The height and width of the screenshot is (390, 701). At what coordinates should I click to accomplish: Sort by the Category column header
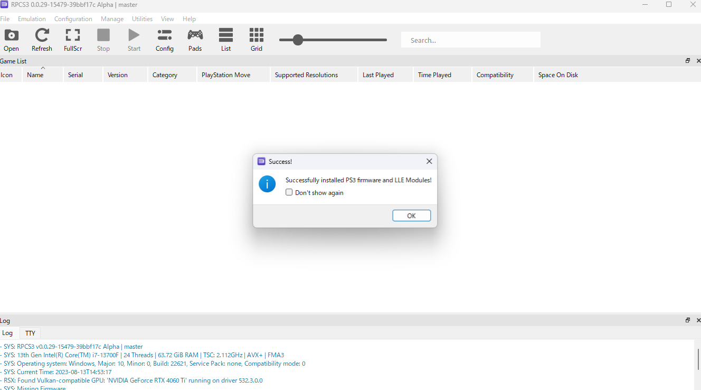click(172, 75)
